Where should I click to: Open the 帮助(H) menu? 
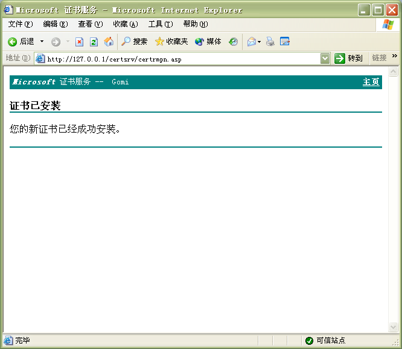click(196, 24)
